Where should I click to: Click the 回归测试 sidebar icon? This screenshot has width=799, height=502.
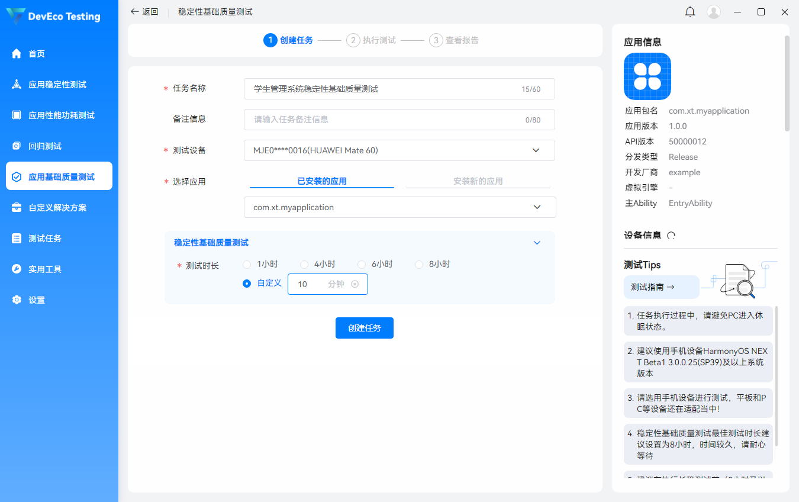coord(17,146)
